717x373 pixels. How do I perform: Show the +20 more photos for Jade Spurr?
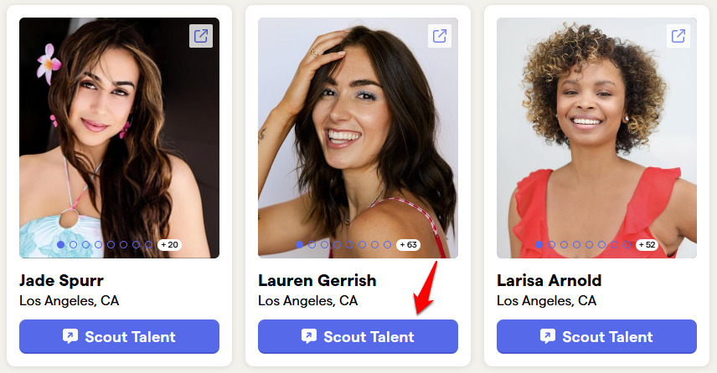[170, 245]
